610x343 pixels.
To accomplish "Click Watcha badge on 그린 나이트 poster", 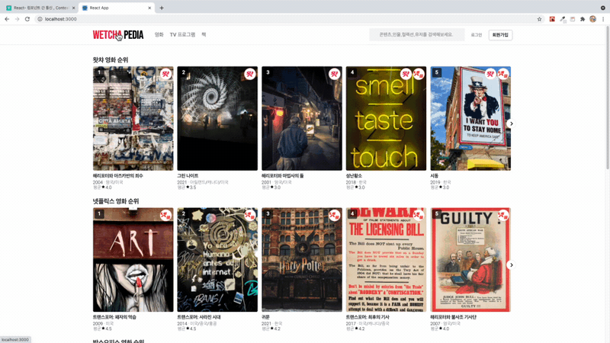I will 250,74.
